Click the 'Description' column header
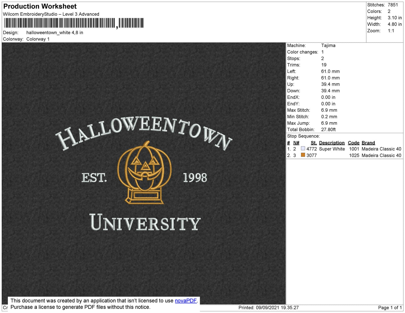405x313 pixels. tap(332, 143)
